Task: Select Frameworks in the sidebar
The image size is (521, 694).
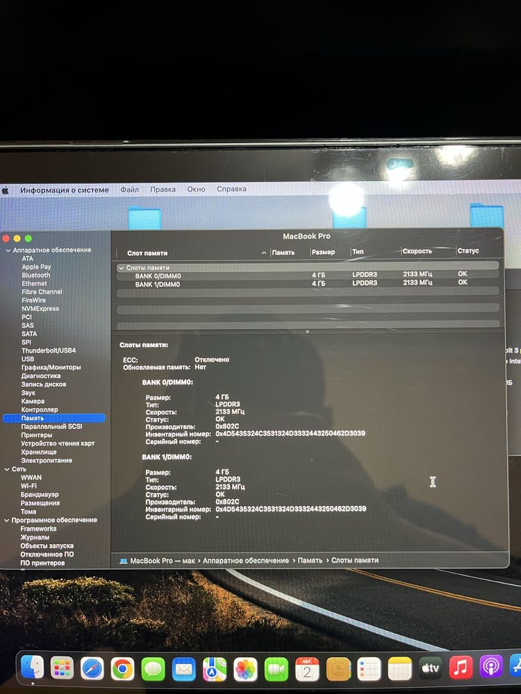Action: (x=38, y=529)
